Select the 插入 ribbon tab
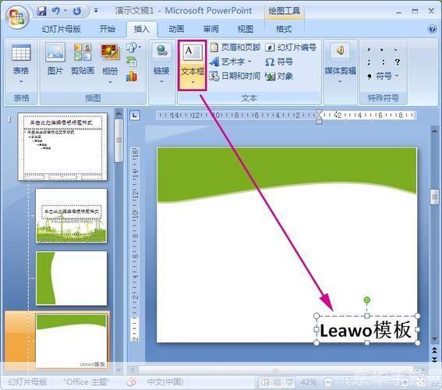The width and height of the screenshot is (442, 390). pos(142,29)
